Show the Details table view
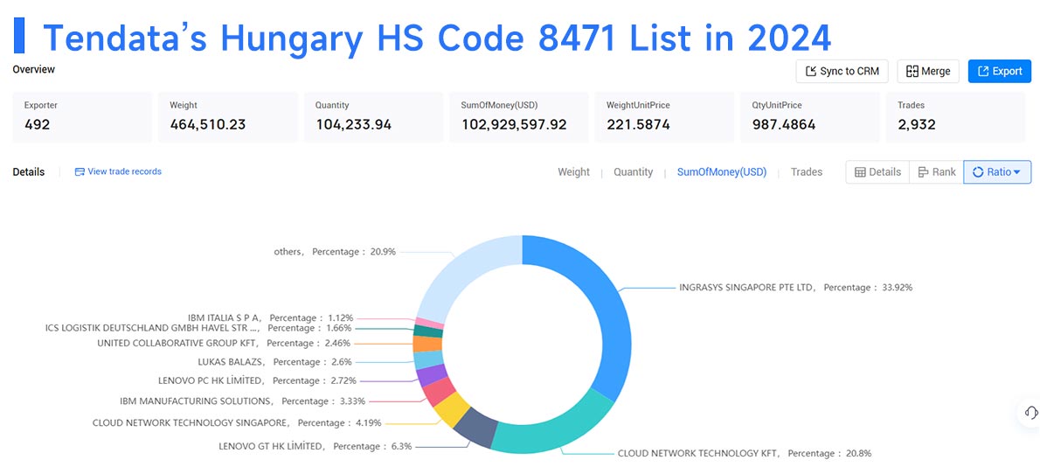The width and height of the screenshot is (1040, 467). coord(877,171)
